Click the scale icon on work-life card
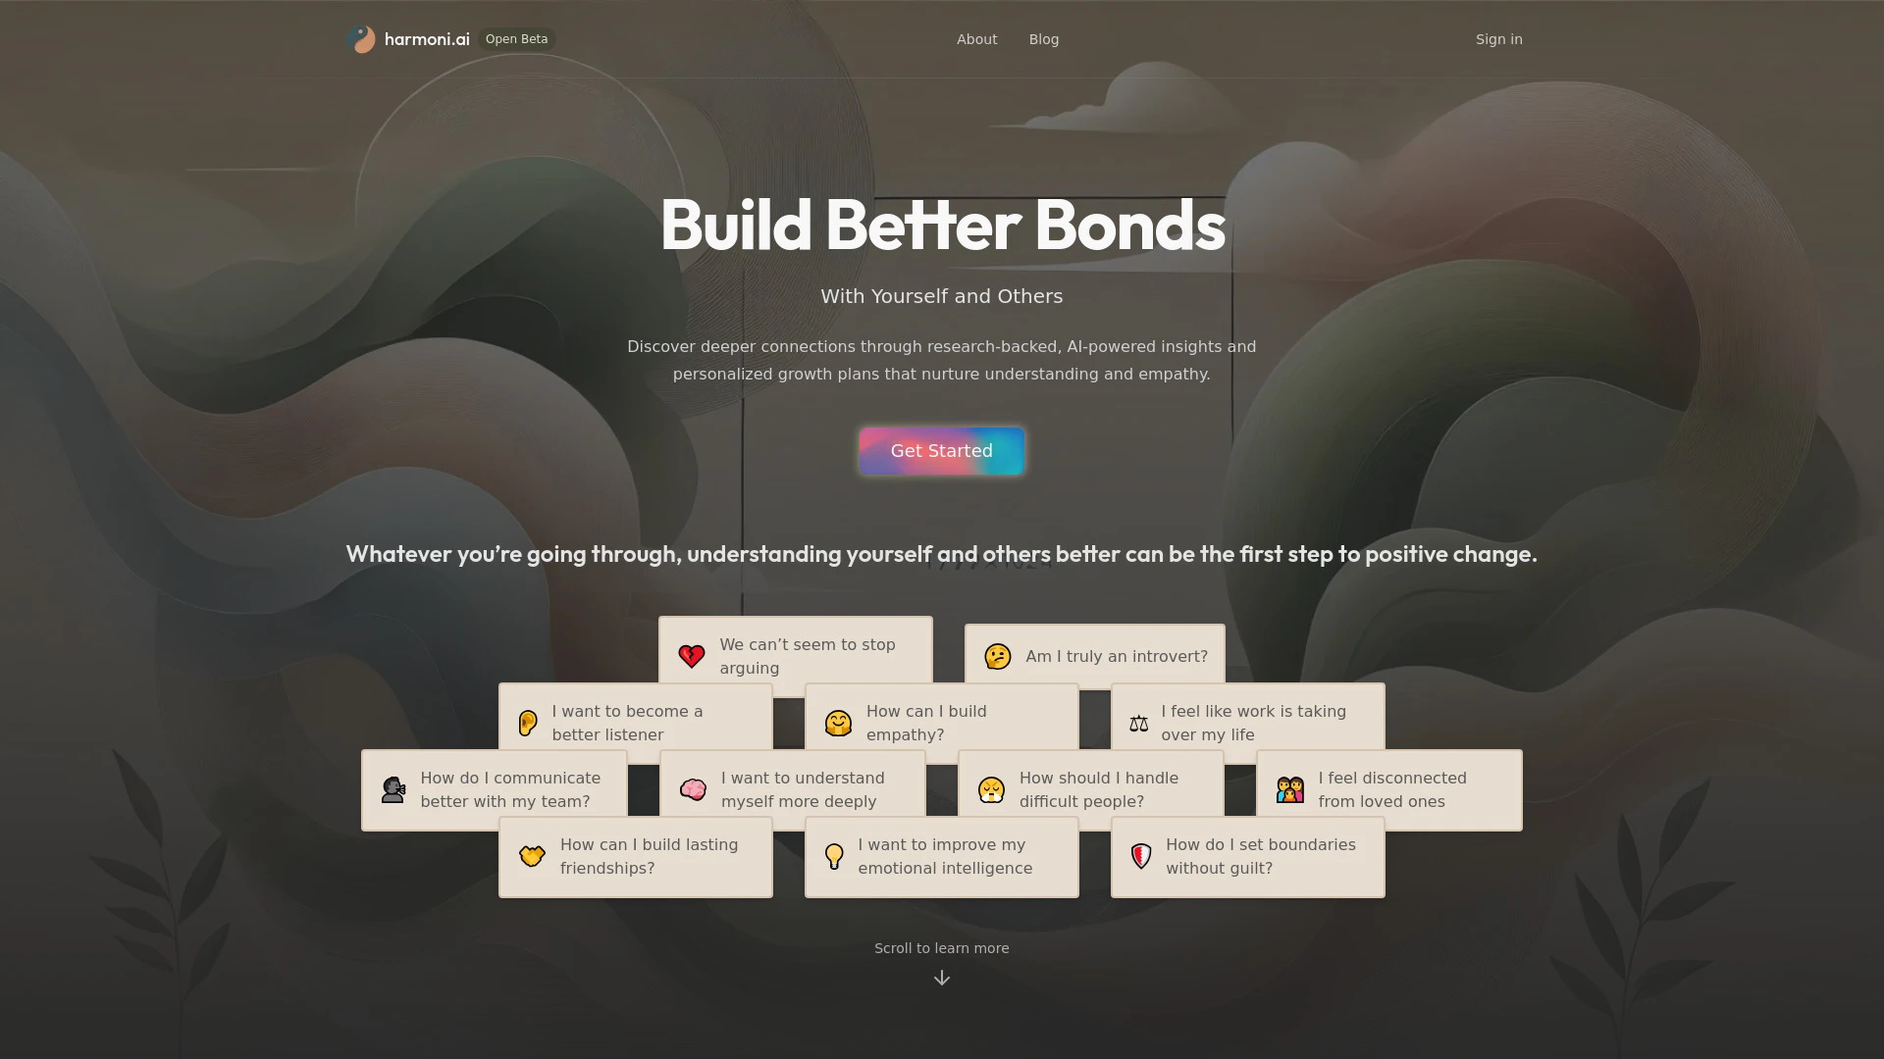This screenshot has height=1059, width=1884. [1138, 723]
